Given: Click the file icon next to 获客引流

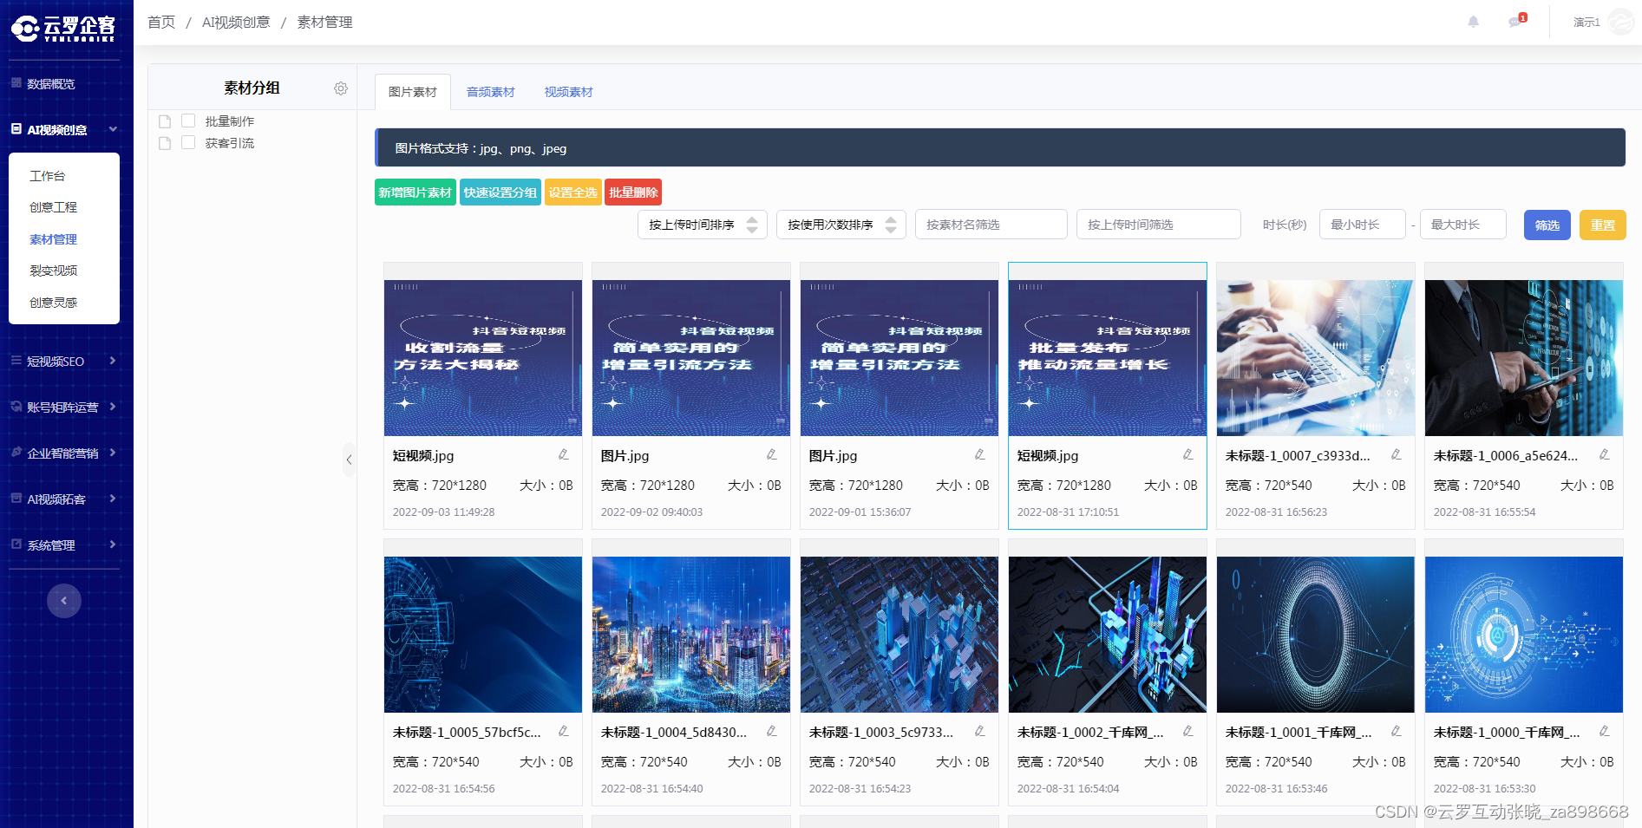Looking at the screenshot, I should (x=165, y=143).
